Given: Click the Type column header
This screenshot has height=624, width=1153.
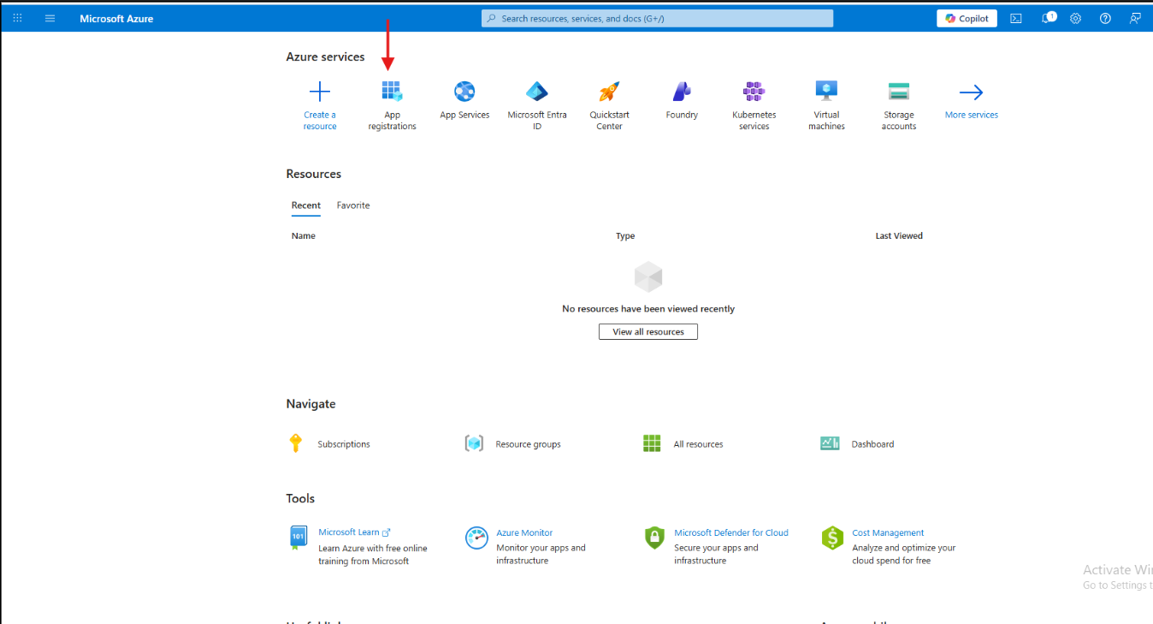Looking at the screenshot, I should pos(625,235).
